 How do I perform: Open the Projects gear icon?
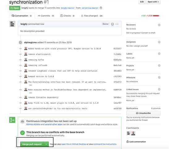pyautogui.click(x=159, y=65)
